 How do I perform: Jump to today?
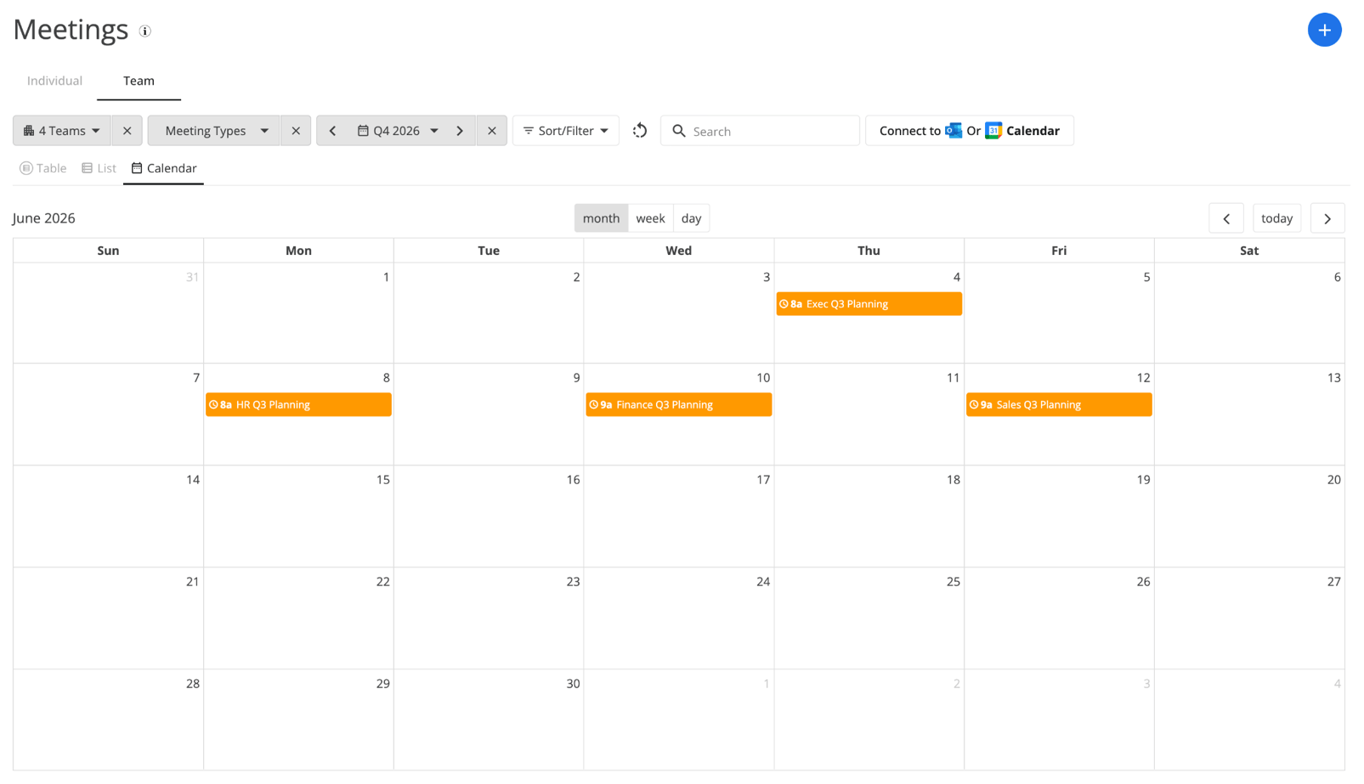1276,218
